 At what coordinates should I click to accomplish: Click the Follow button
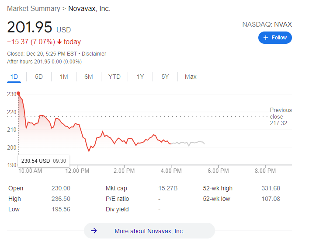point(275,38)
